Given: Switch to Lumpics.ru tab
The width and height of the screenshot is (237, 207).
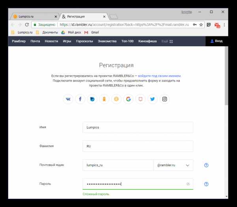Looking at the screenshot, I should pos(34,17).
